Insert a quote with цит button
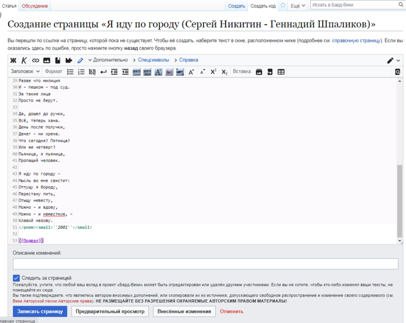The width and height of the screenshot is (406, 323). tap(180, 72)
